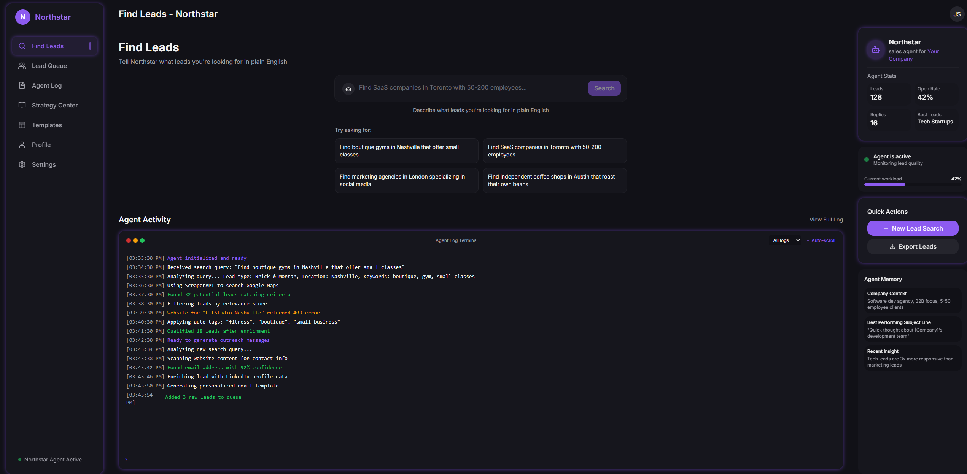Click the green dot on the terminal header
Viewport: 967px width, 474px height.
coord(142,240)
